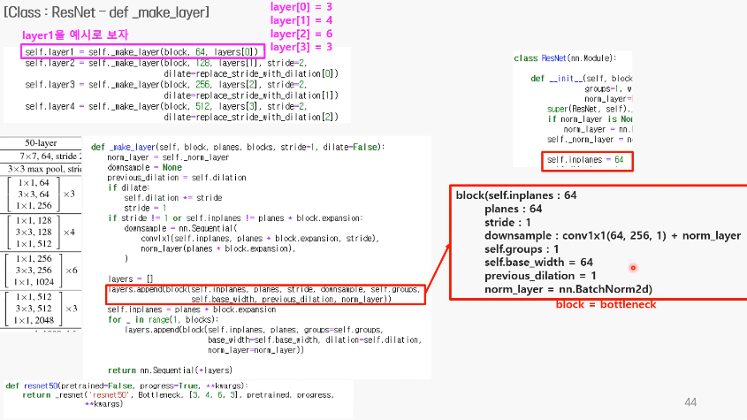This screenshot has height=420, width=747.
Task: Click the '×6' multiplier in the table
Action: coord(72,271)
